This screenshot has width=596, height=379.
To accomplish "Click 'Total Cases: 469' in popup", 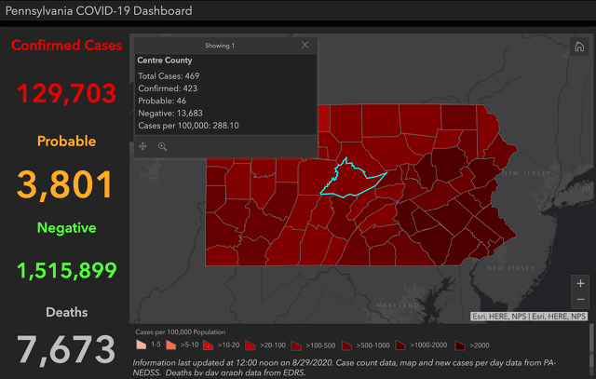I will 169,76.
